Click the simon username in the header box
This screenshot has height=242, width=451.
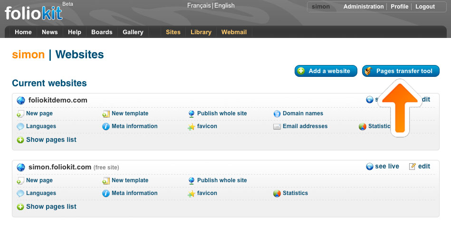pos(321,7)
